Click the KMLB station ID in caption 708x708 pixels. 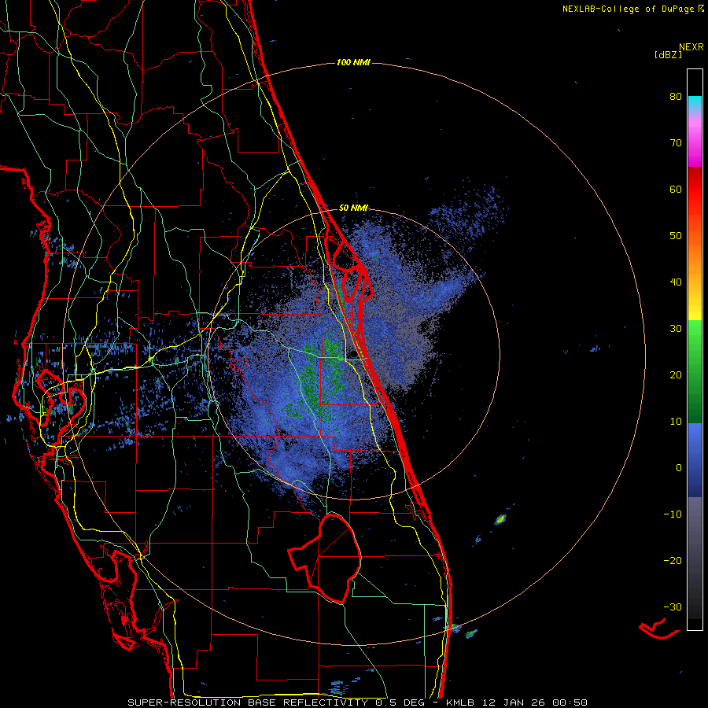[459, 702]
